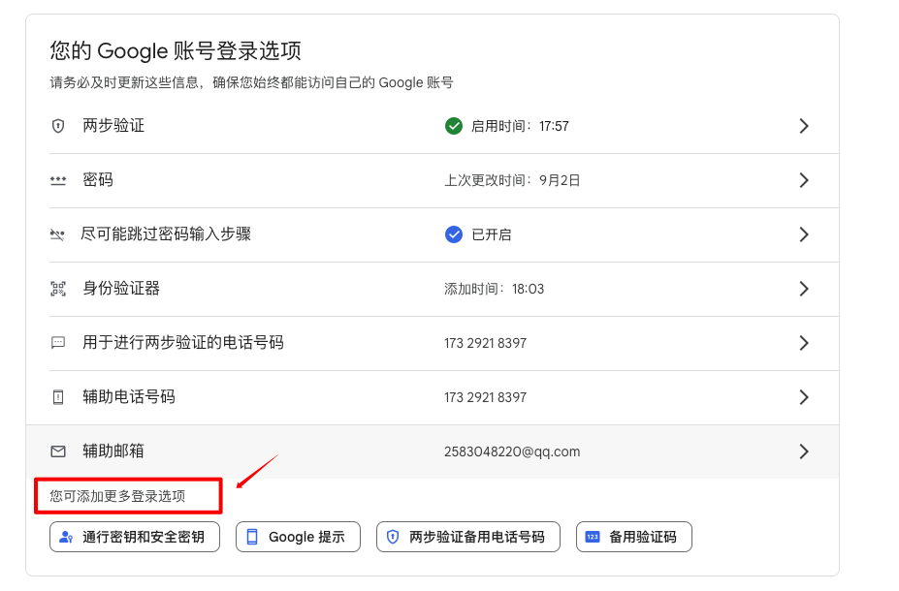This screenshot has width=899, height=591.
Task: Click the 上次更改时间：9月2日 text
Action: click(x=513, y=180)
